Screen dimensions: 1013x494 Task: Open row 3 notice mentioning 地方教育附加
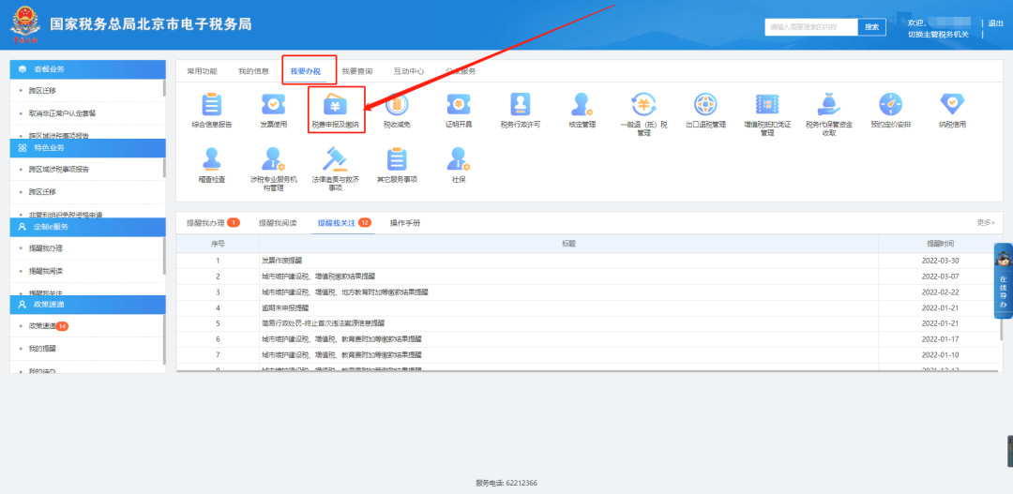345,292
